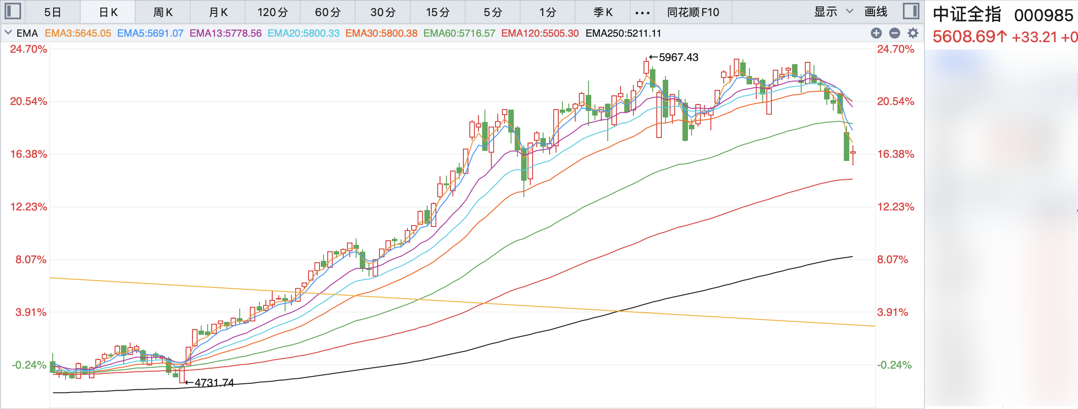
Task: Open EMA indicator settings gear
Action: tap(913, 33)
